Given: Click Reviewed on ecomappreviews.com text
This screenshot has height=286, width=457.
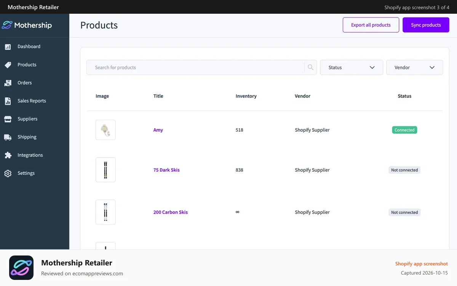Looking at the screenshot, I should pyautogui.click(x=82, y=273).
